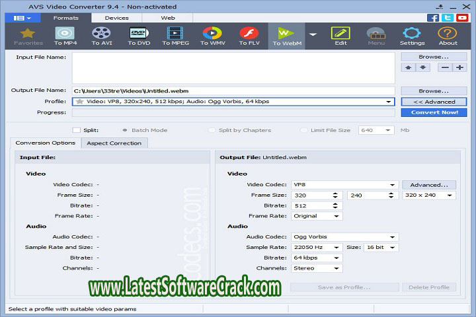This screenshot has height=317, width=476.
Task: Open the Aspect Correction tab
Action: point(114,143)
